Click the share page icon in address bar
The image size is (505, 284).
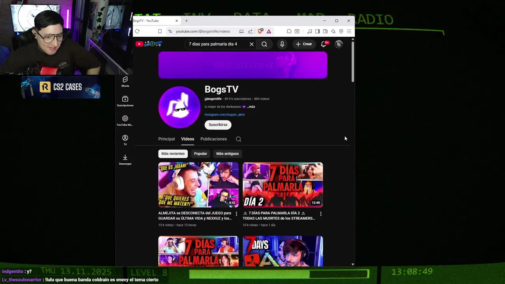[250, 32]
